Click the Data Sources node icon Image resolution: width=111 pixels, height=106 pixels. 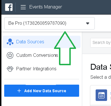pos(10,42)
